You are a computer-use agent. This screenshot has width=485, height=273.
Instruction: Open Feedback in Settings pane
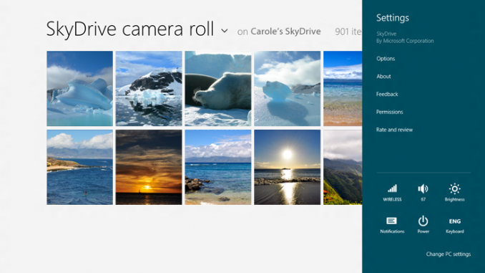coord(387,94)
